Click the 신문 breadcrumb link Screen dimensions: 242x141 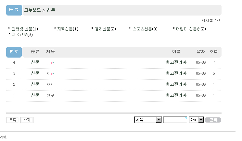coord(51,10)
